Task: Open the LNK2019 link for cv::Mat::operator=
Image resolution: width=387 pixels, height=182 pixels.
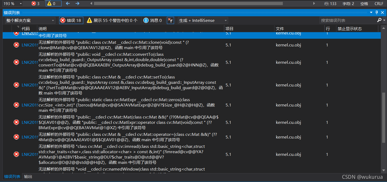Action: point(29,137)
